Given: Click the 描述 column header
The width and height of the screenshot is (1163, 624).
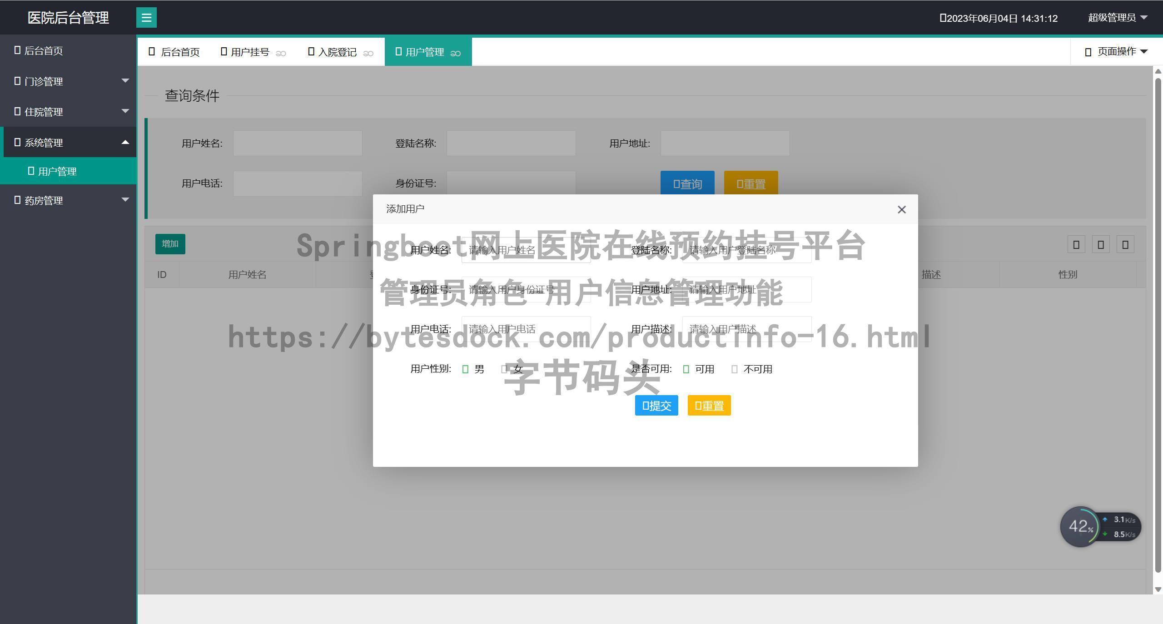Looking at the screenshot, I should 931,275.
